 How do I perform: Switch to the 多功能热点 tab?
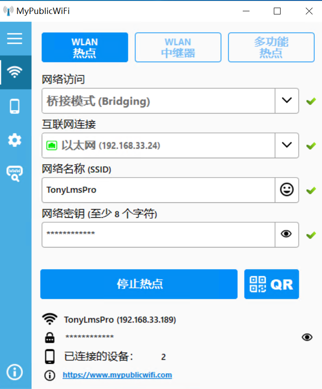tap(271, 47)
